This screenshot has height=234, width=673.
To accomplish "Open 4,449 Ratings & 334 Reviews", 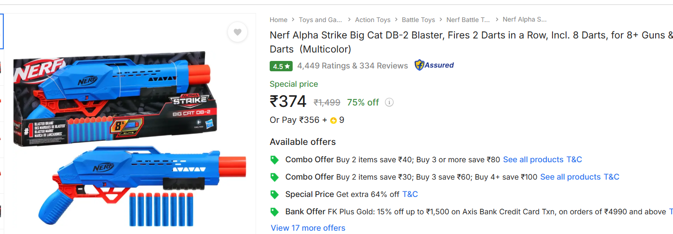I will 352,66.
